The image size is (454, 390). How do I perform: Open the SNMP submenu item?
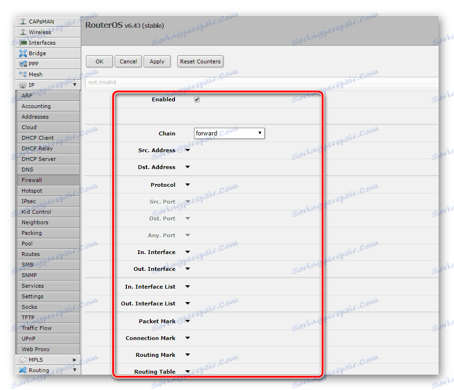pyautogui.click(x=48, y=275)
